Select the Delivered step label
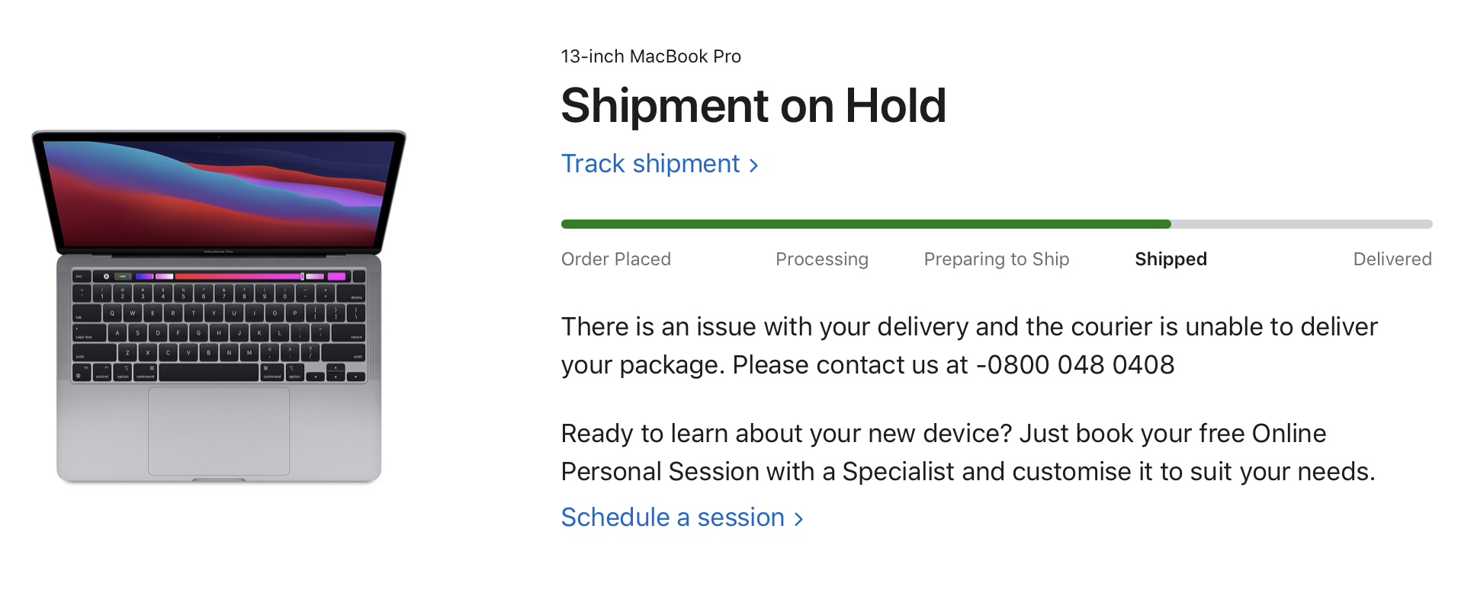This screenshot has height=590, width=1458. tap(1392, 259)
